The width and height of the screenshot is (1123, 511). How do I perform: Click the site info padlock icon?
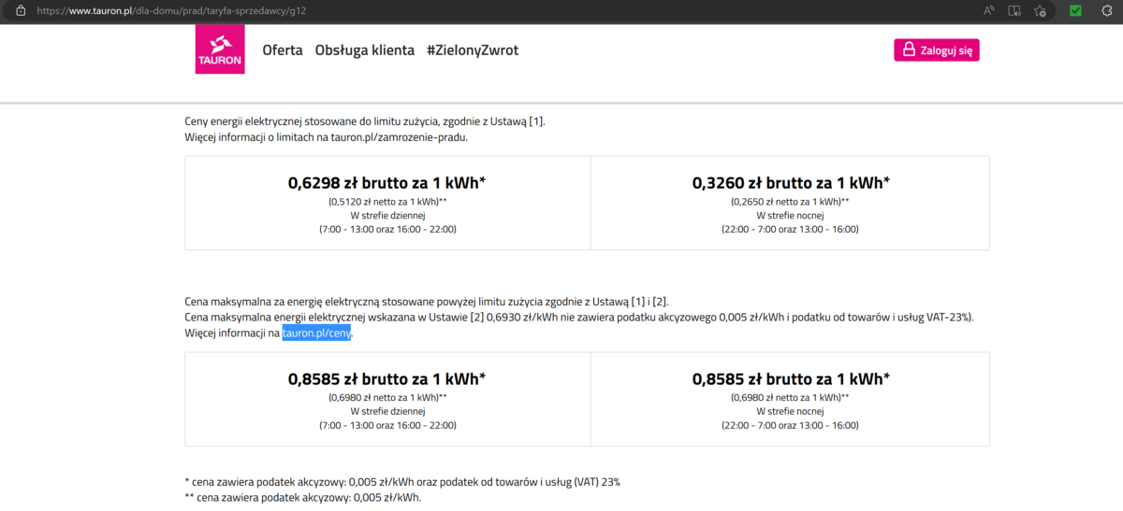(20, 11)
